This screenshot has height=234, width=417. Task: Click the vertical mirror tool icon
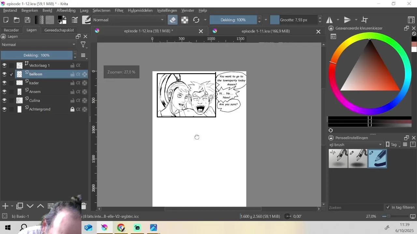347,20
